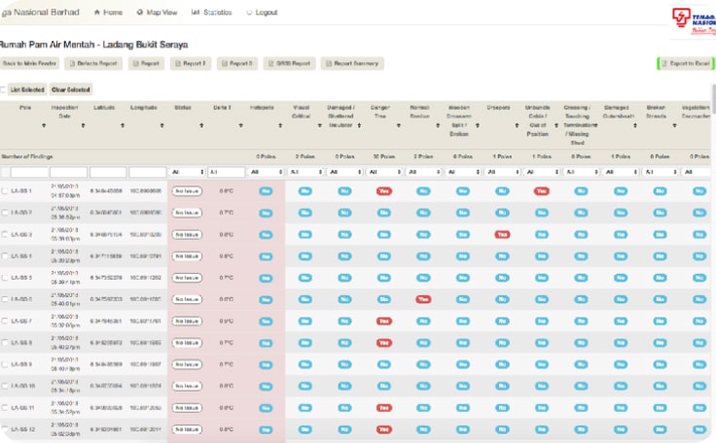Open the Hotspots filter dropdown
716x443 pixels.
tap(265, 172)
